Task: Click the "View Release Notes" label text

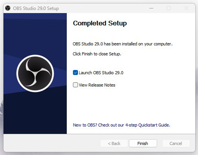Action: click(x=97, y=85)
